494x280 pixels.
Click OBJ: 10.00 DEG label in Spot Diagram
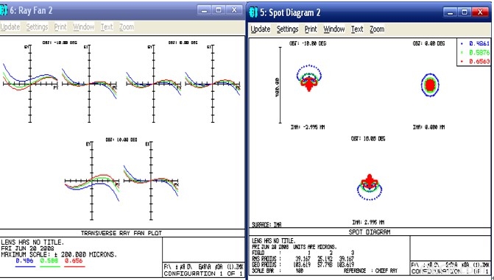point(368,138)
